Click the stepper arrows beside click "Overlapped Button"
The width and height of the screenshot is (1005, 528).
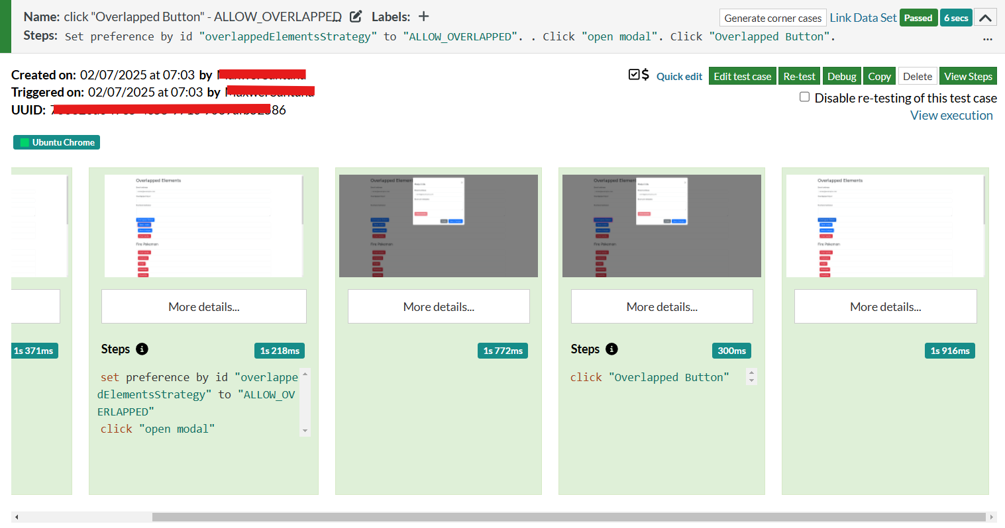coord(751,376)
